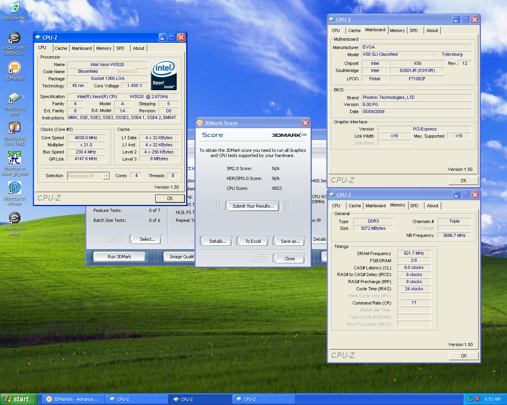Screen dimensions: 507x405
Task: Click the QPI Link 4147.6 MHz value
Action: (x=86, y=159)
